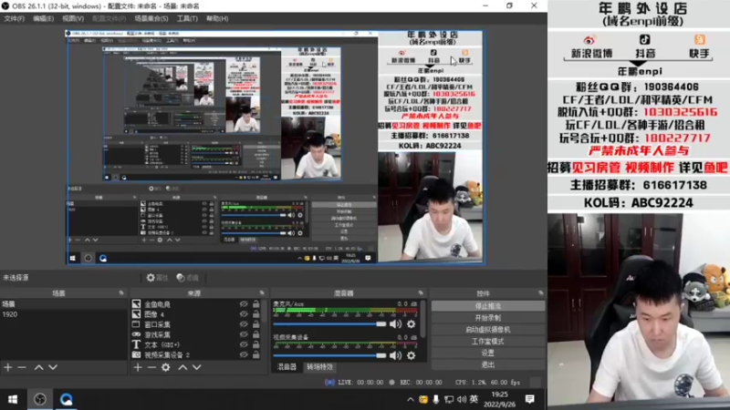Toggle the lock on 图像 4 source
This screenshot has height=410, width=730.
click(256, 314)
